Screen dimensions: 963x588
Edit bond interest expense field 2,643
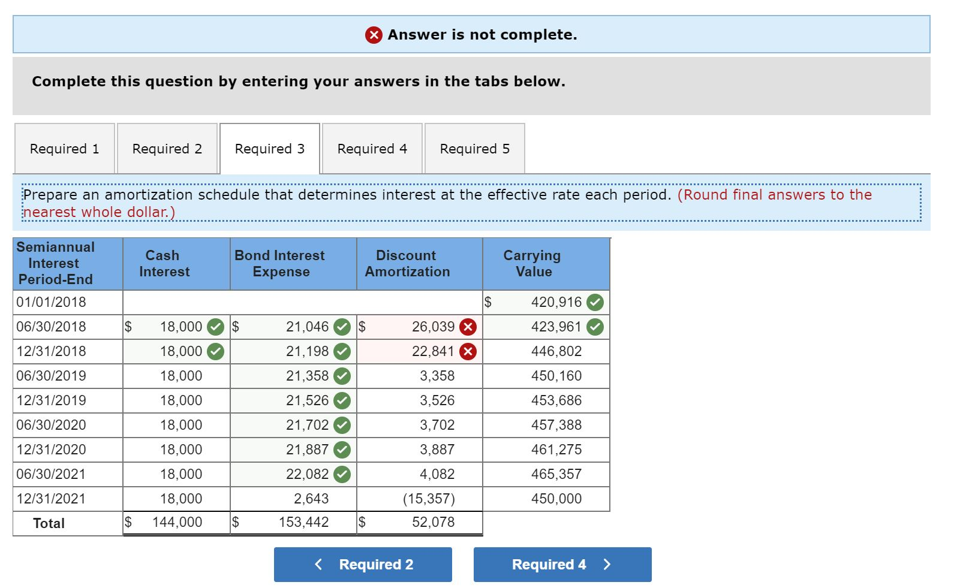coord(294,499)
